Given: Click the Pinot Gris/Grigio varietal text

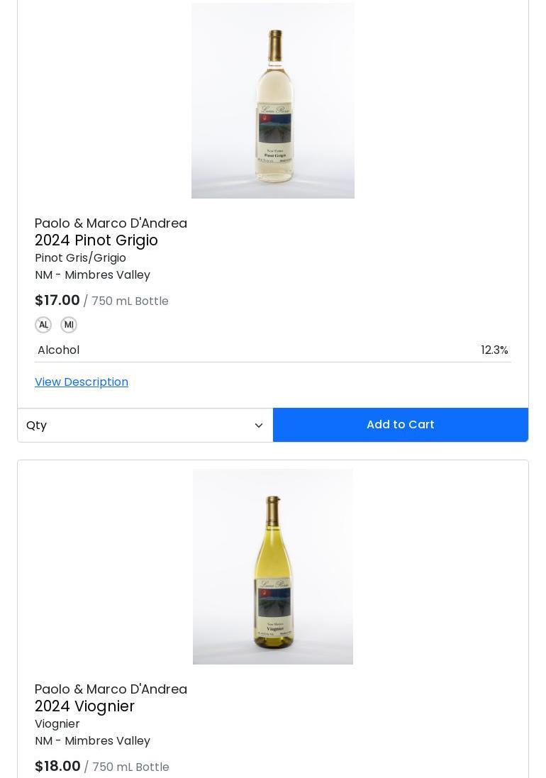Looking at the screenshot, I should (80, 258).
